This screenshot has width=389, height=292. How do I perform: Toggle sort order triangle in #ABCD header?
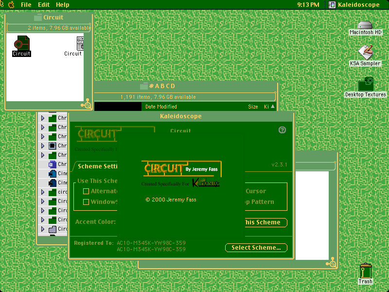273,107
